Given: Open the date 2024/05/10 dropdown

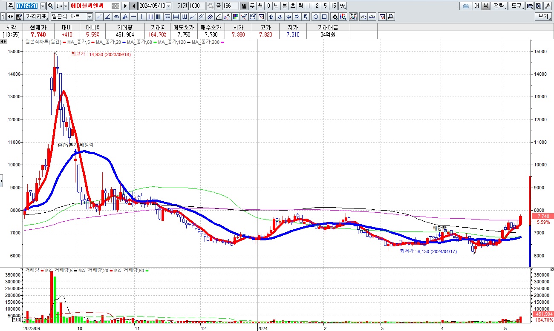Looking at the screenshot, I should coord(168,6).
